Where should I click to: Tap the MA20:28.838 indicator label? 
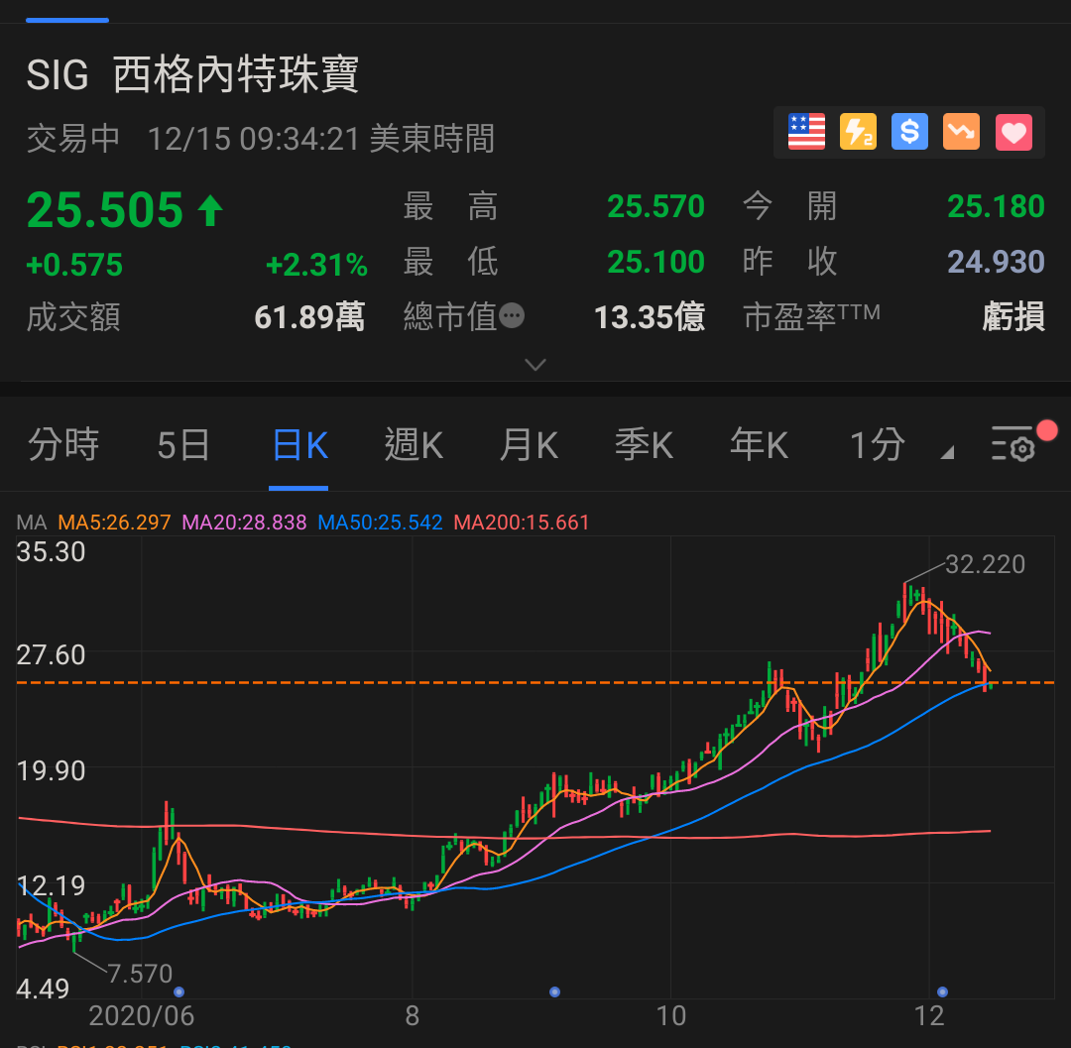pos(244,523)
